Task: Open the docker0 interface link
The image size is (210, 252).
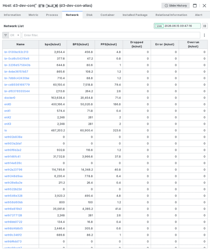Action: (10, 98)
